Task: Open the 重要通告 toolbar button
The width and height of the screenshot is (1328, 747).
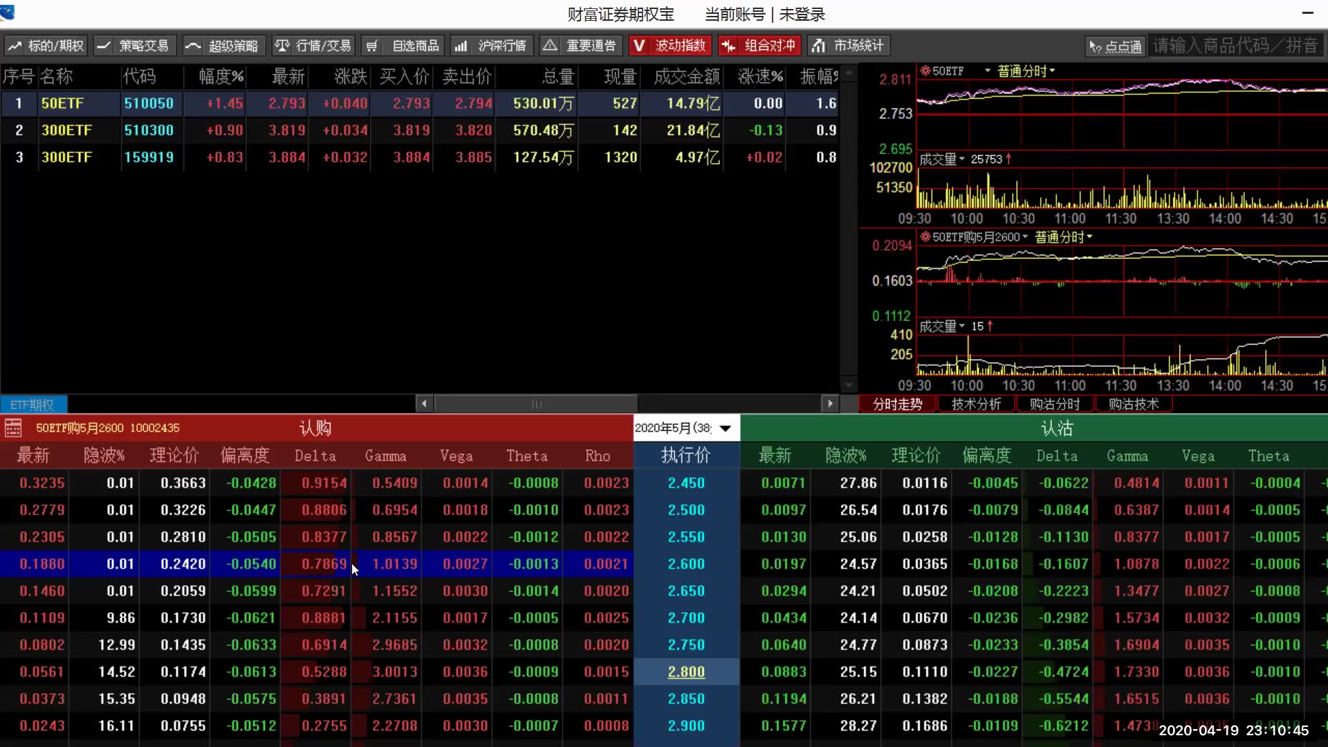Action: point(581,46)
